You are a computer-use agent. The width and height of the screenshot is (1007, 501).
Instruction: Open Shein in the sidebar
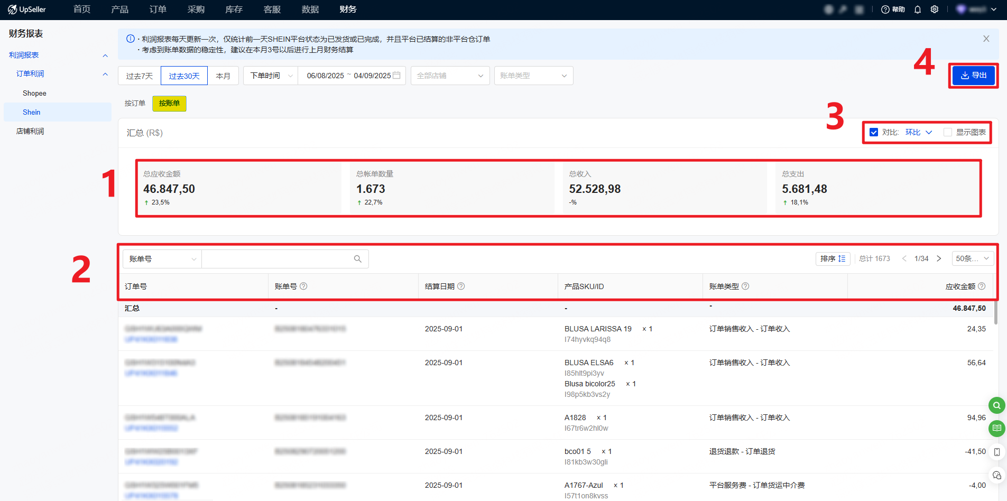click(58, 112)
